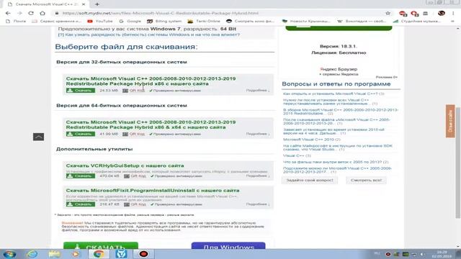Open QR code for VCRHybGuiSetup
The image size is (461, 259).
pyautogui.click(x=135, y=176)
